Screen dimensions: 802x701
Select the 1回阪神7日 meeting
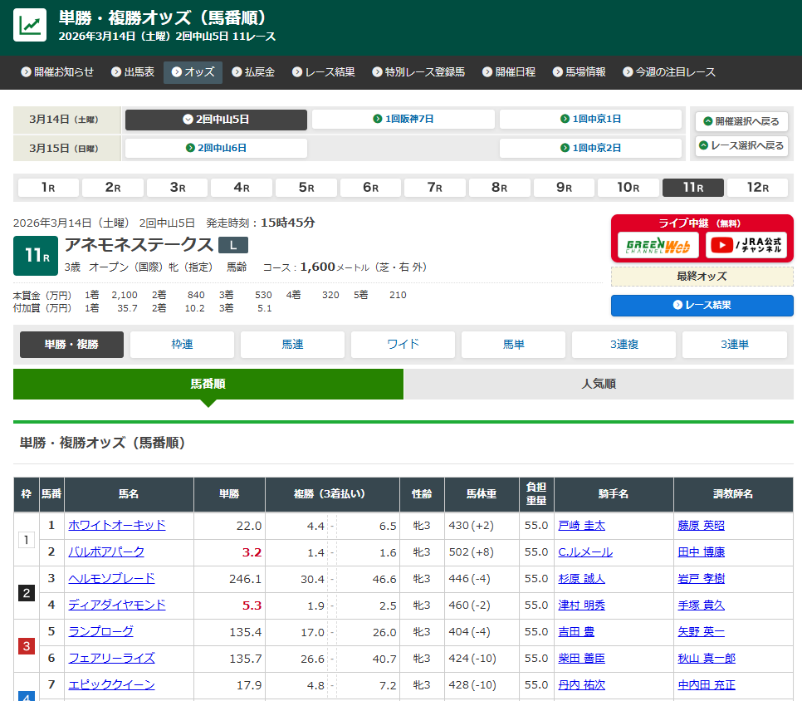pos(403,119)
